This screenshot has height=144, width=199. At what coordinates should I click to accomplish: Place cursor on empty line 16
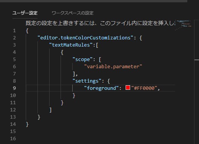[100, 139]
